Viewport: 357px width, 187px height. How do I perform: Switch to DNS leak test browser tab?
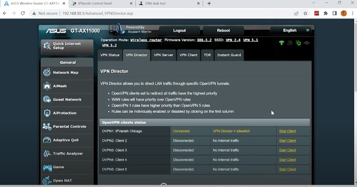click(x=155, y=3)
